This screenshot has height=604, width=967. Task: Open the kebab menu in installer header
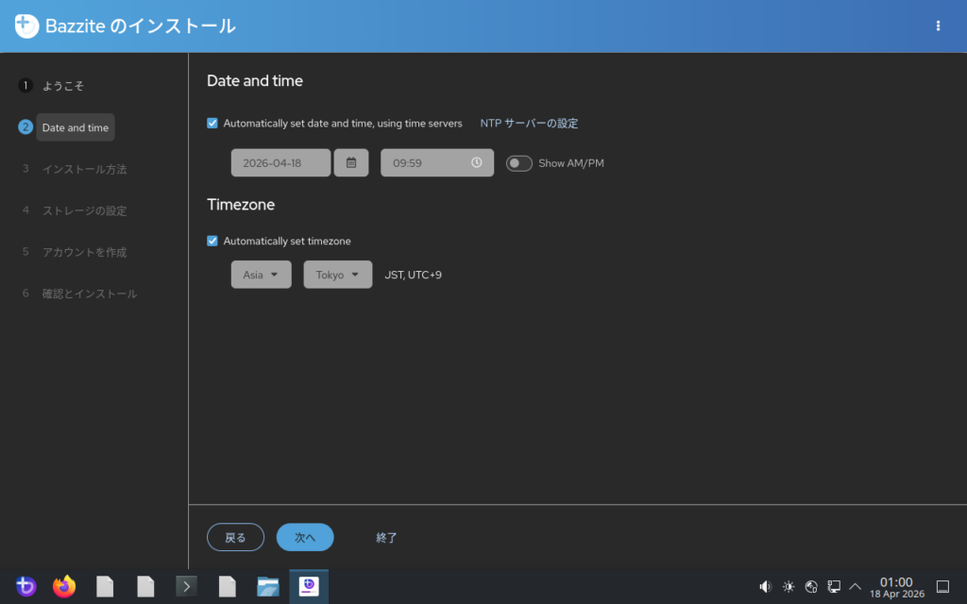[938, 25]
